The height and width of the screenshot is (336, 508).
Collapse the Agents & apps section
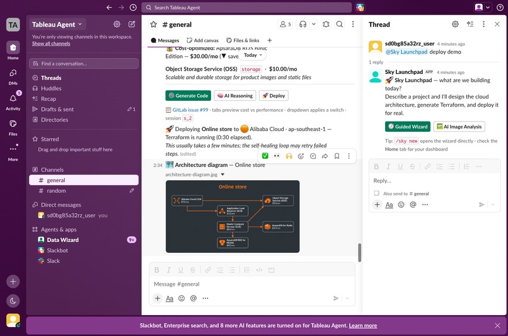(x=59, y=229)
